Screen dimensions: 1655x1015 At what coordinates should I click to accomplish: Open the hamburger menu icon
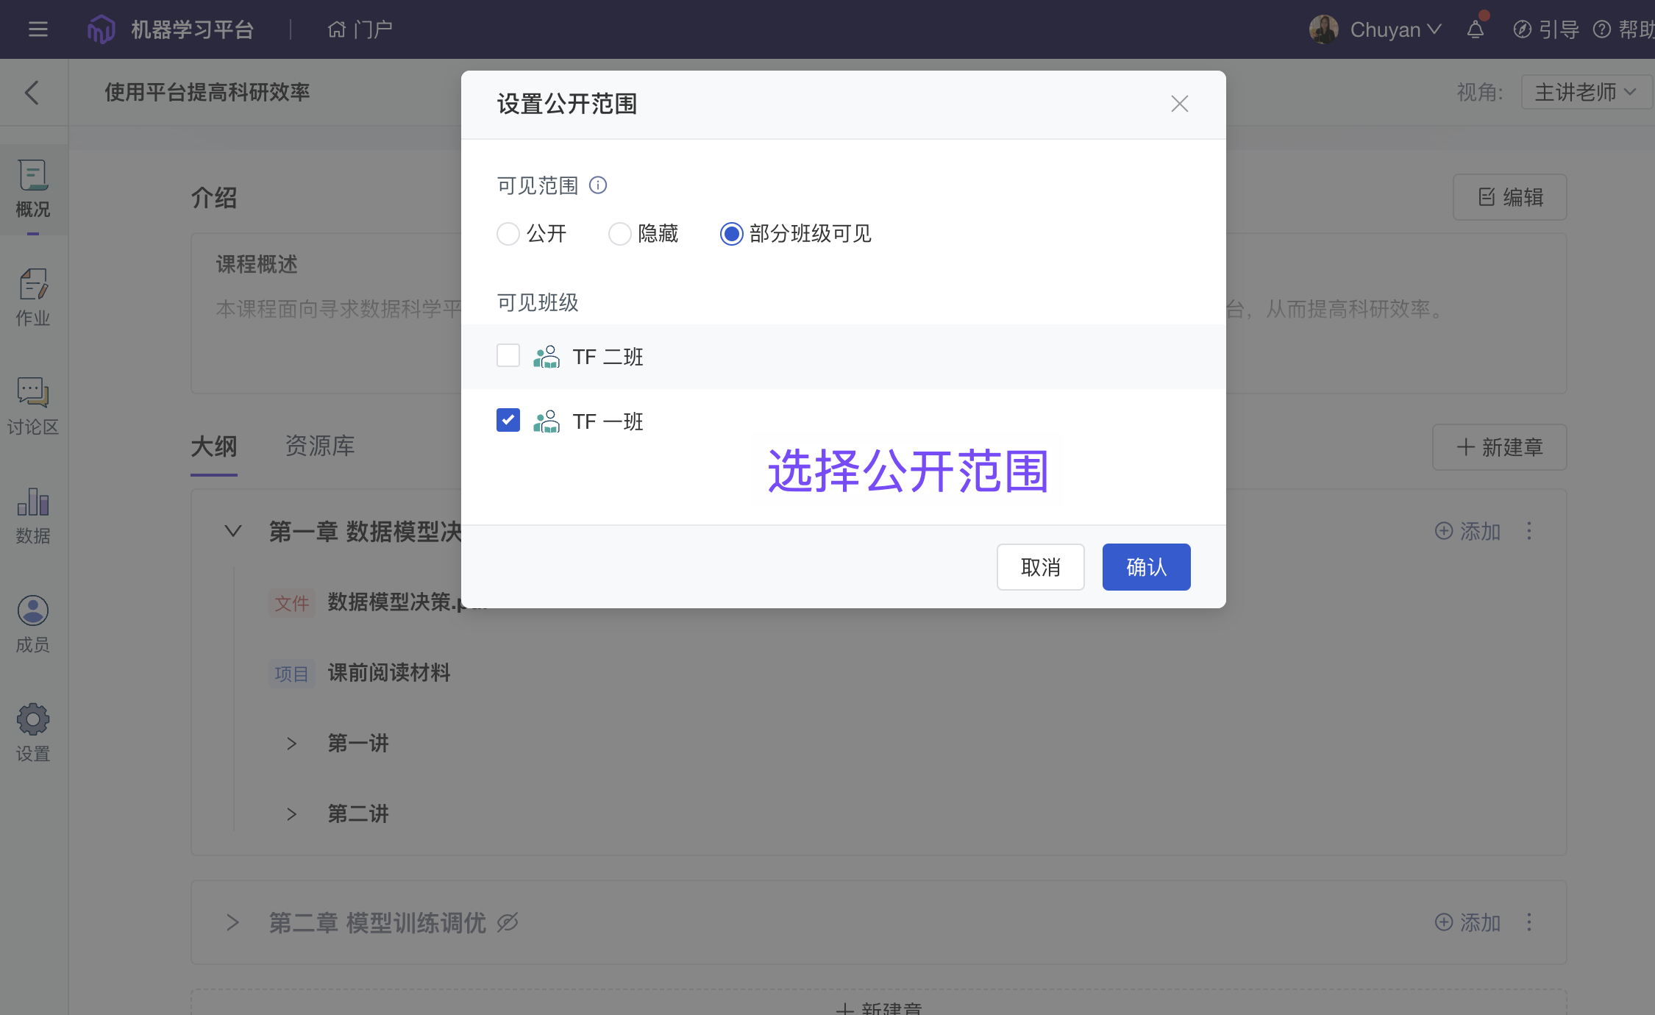[38, 29]
